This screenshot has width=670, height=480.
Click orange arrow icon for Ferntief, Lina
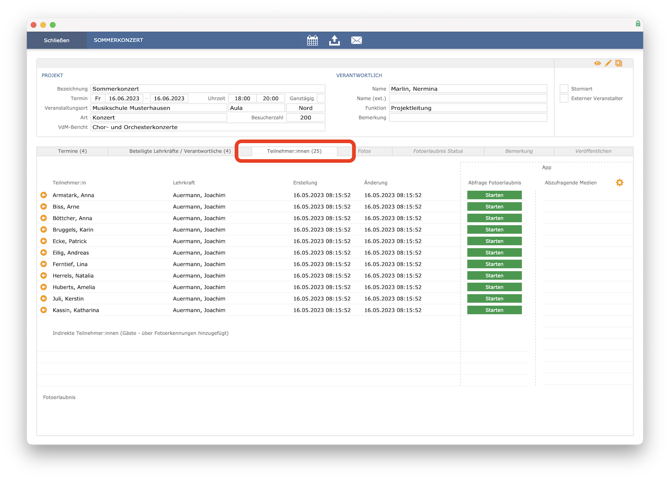point(44,264)
